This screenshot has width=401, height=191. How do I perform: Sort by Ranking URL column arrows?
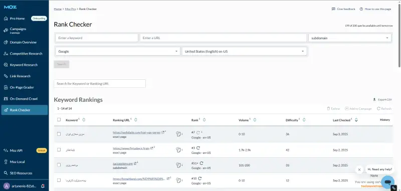(136, 120)
